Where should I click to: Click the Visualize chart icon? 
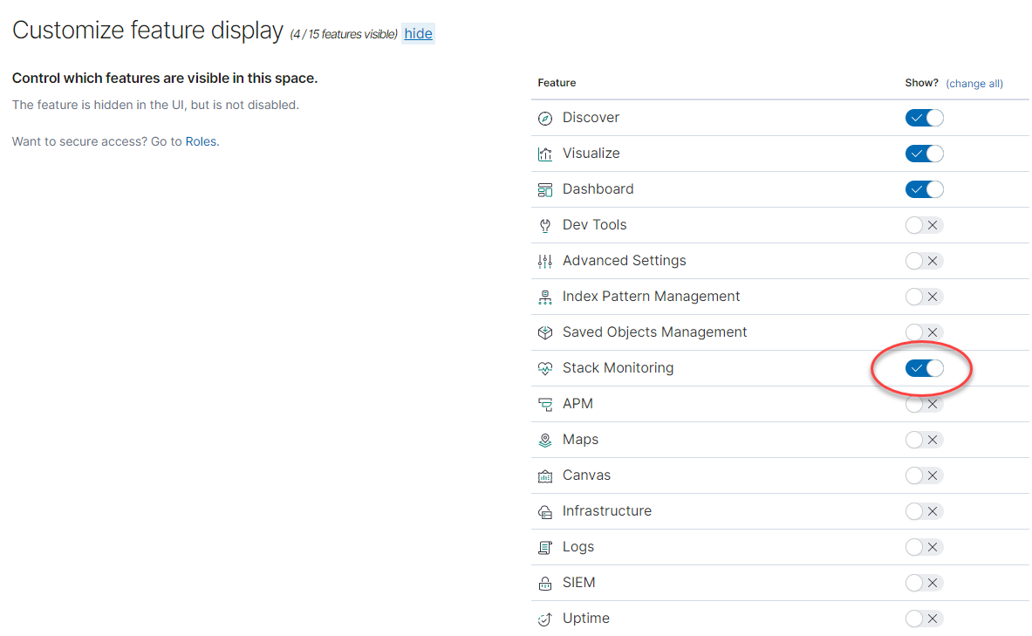[x=545, y=154]
